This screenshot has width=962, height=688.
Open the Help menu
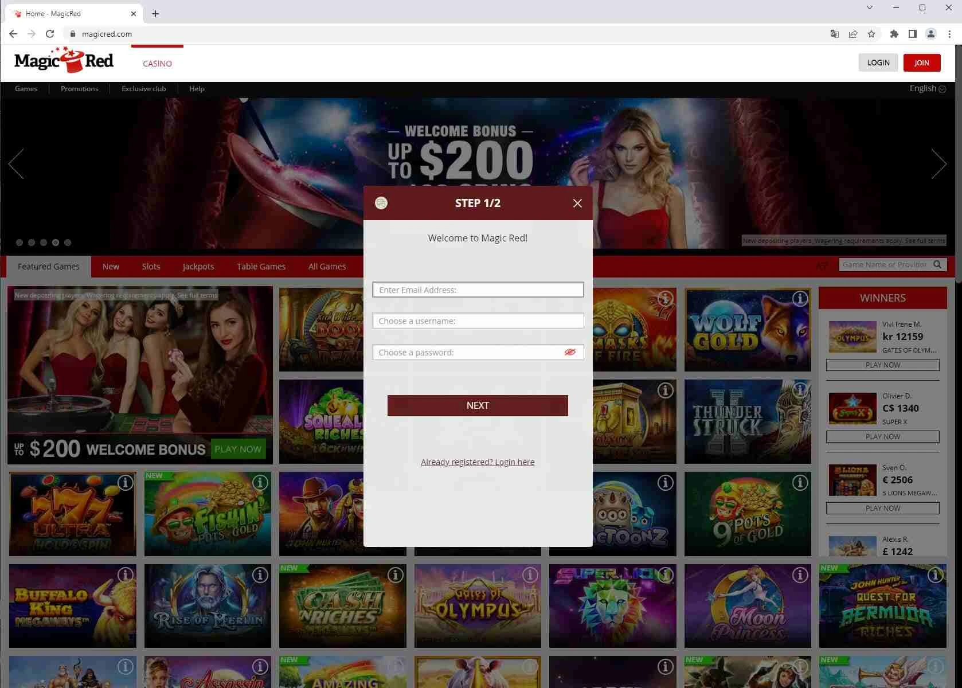click(x=197, y=88)
